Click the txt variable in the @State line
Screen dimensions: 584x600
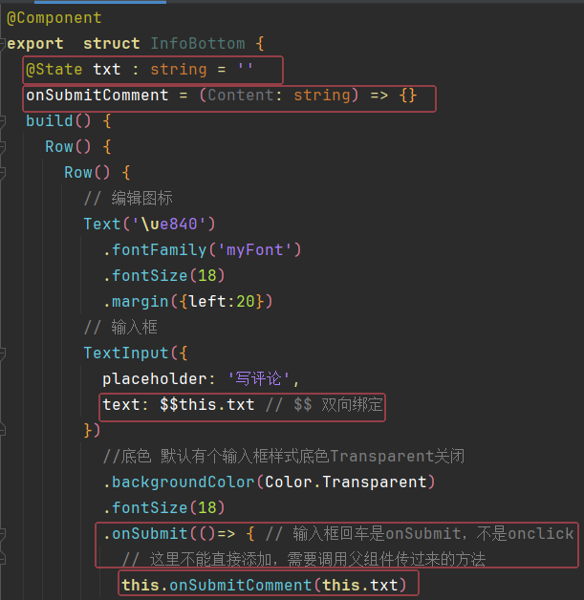[107, 70]
